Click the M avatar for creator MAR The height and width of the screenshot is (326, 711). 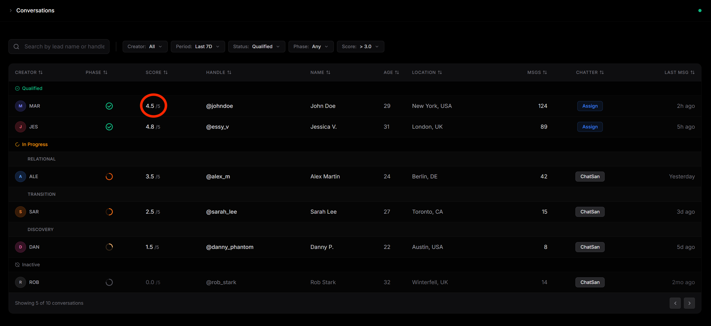tap(21, 106)
